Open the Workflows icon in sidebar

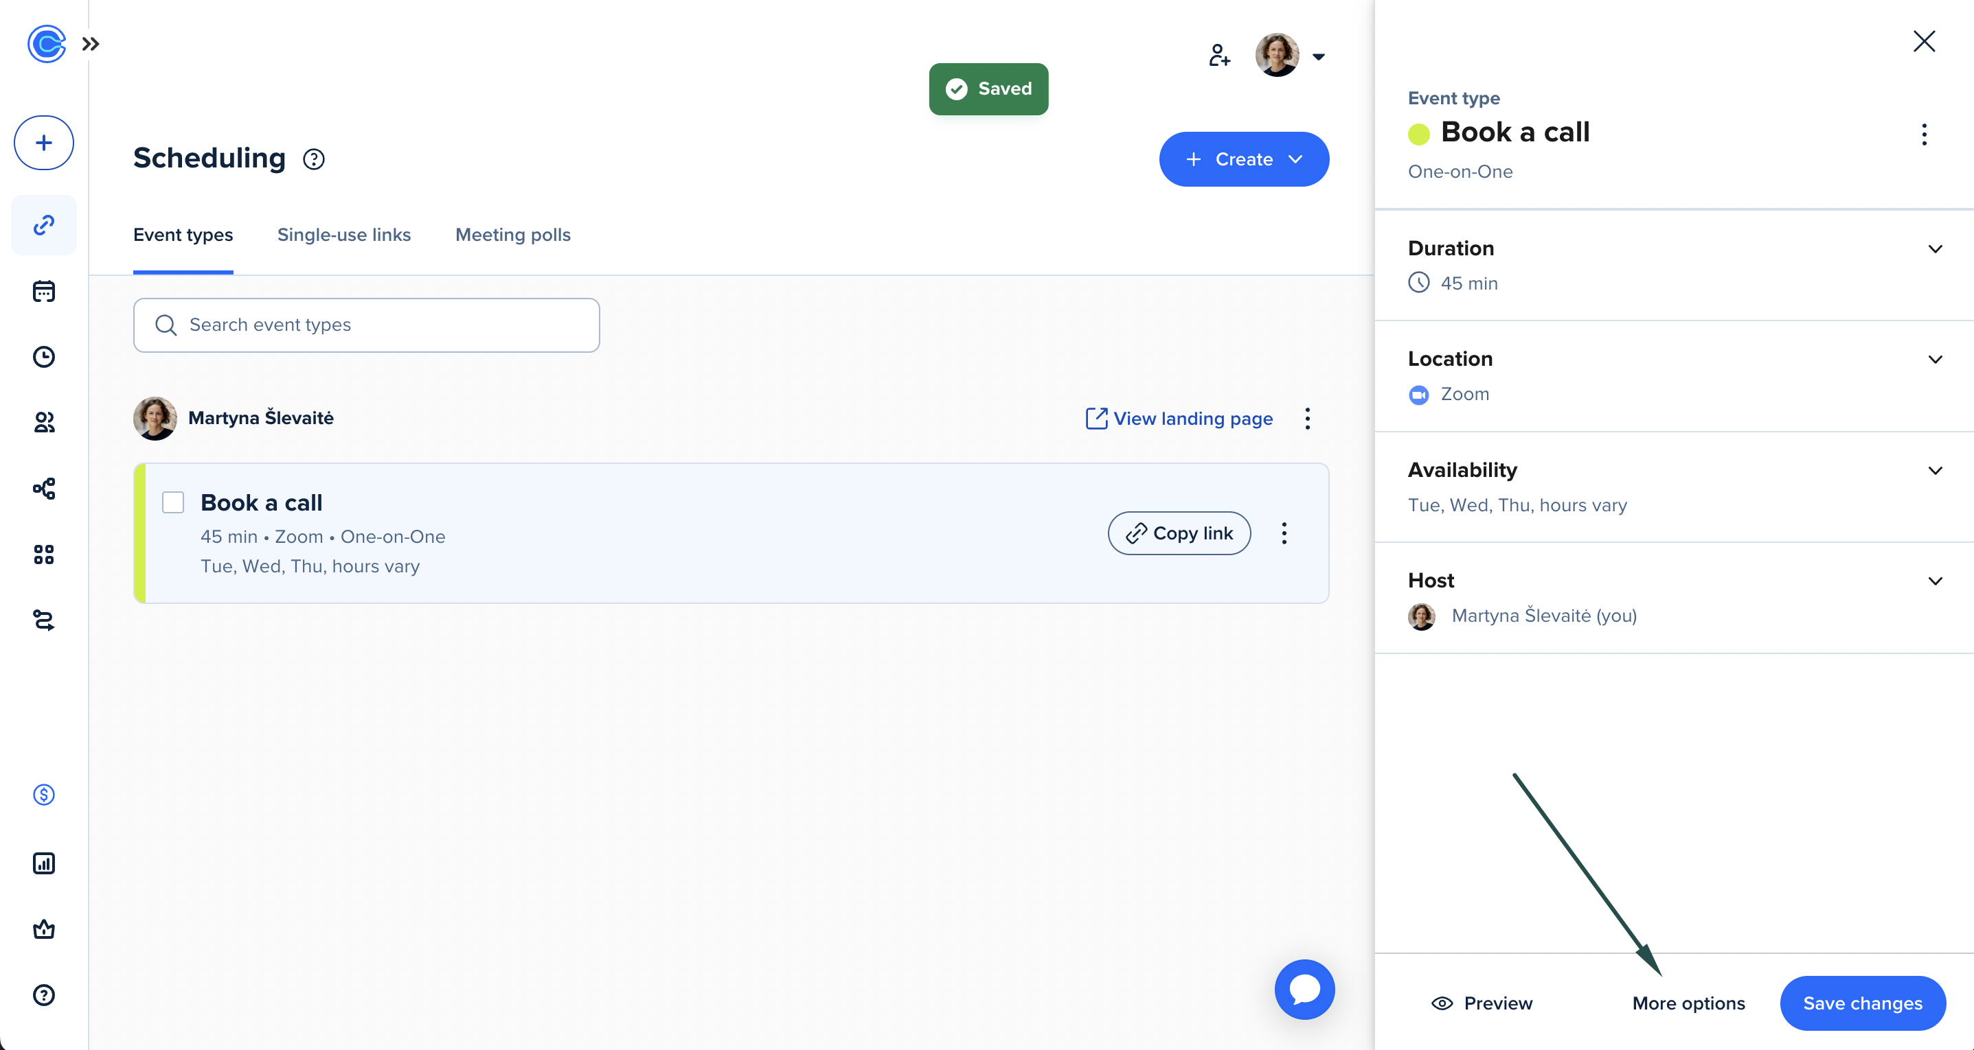click(44, 489)
